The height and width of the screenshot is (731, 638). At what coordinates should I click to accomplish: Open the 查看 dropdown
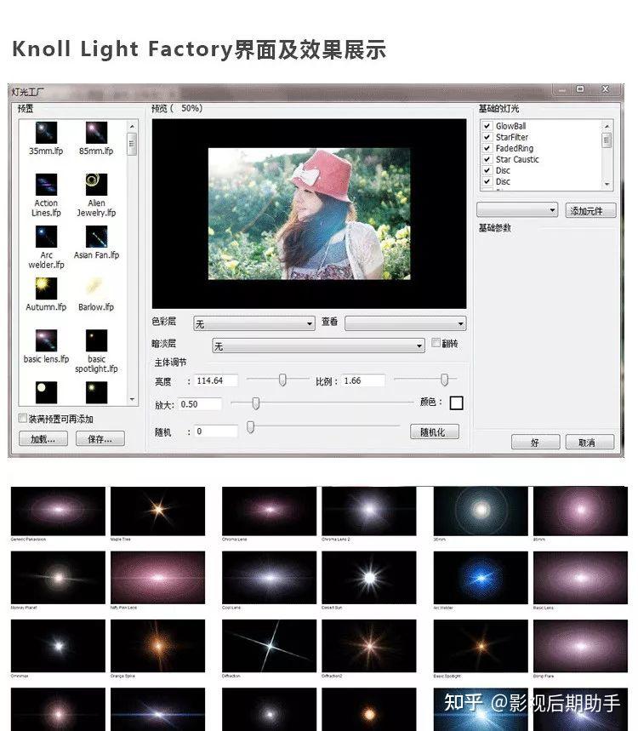tap(406, 323)
